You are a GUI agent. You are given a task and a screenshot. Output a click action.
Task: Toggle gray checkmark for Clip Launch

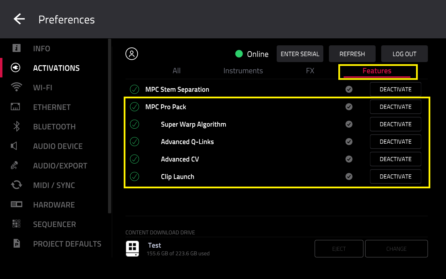[349, 176]
